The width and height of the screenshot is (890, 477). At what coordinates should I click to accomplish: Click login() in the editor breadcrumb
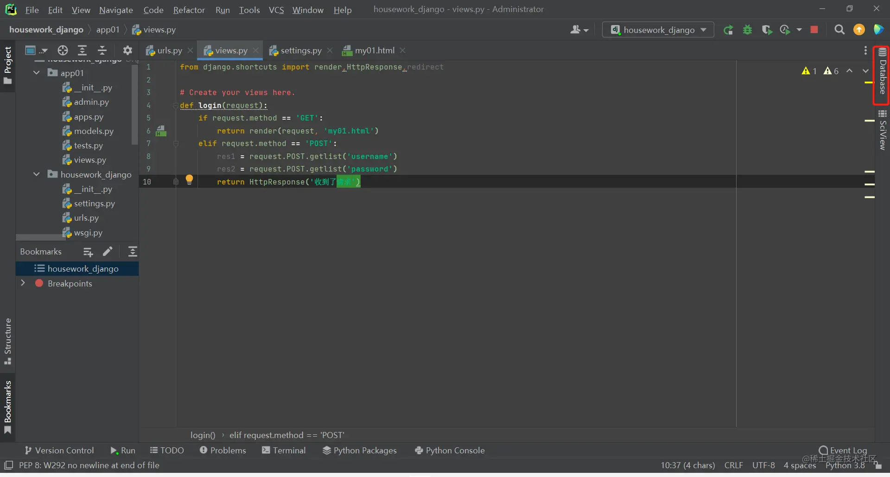point(203,435)
